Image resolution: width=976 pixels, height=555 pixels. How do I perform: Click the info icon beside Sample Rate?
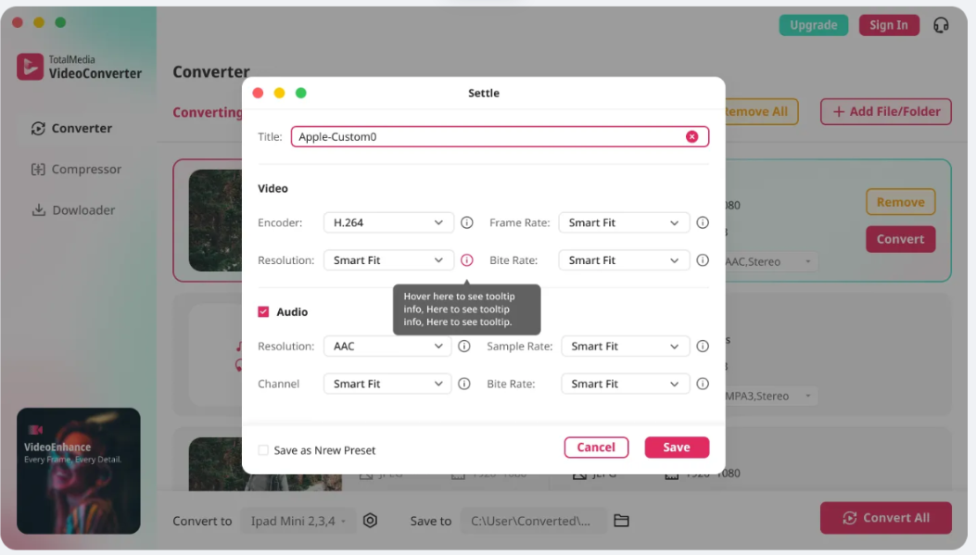(x=703, y=347)
